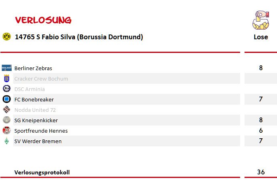Select the SV Werder Bremen entry

(x=38, y=141)
